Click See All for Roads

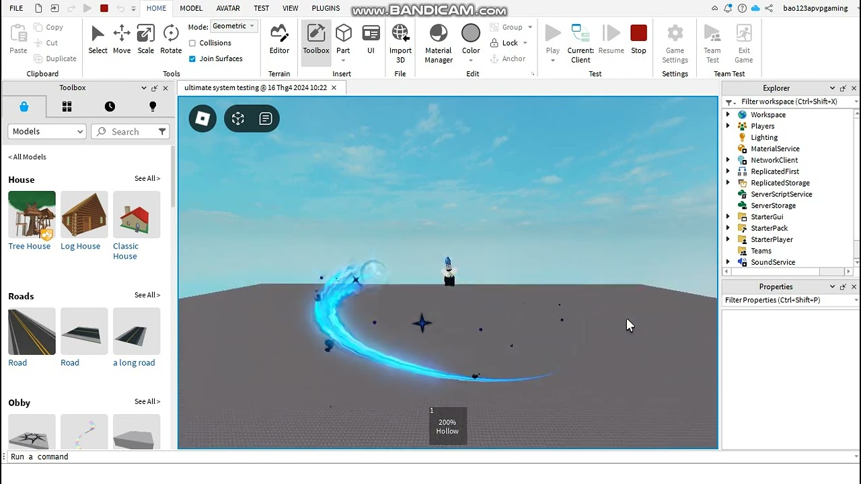coord(147,295)
